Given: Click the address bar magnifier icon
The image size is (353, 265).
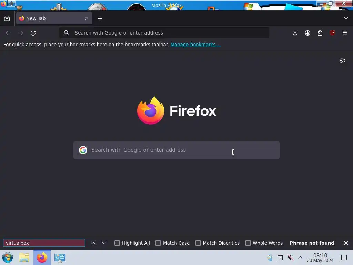Looking at the screenshot, I should coord(67,33).
